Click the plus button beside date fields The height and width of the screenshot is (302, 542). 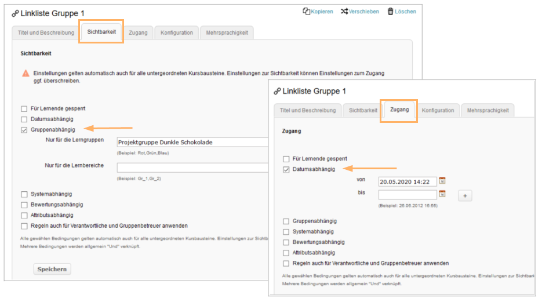(x=465, y=196)
